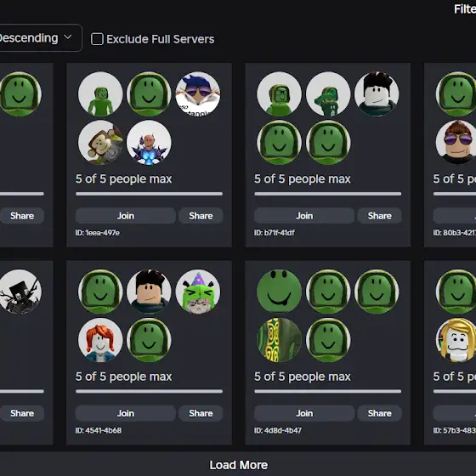
Task: Join the server with ID 4d8d-4b47
Action: 304,413
